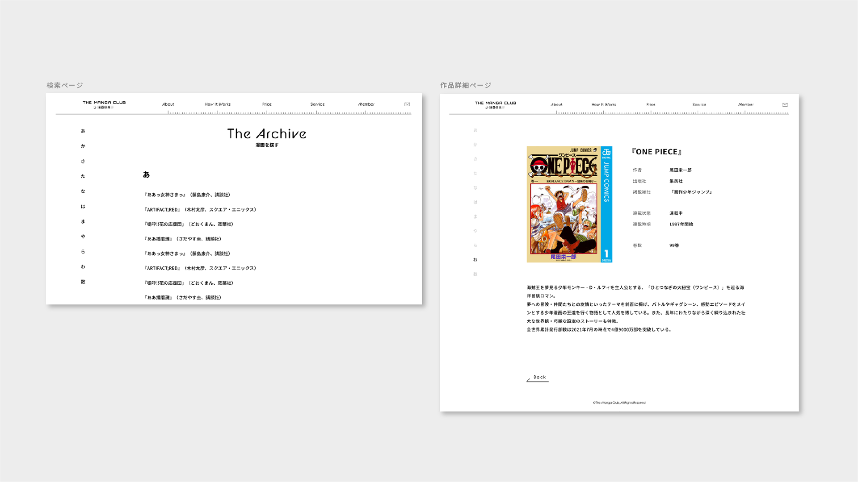Open How It Works on search page
The image size is (858, 482).
pyautogui.click(x=218, y=104)
